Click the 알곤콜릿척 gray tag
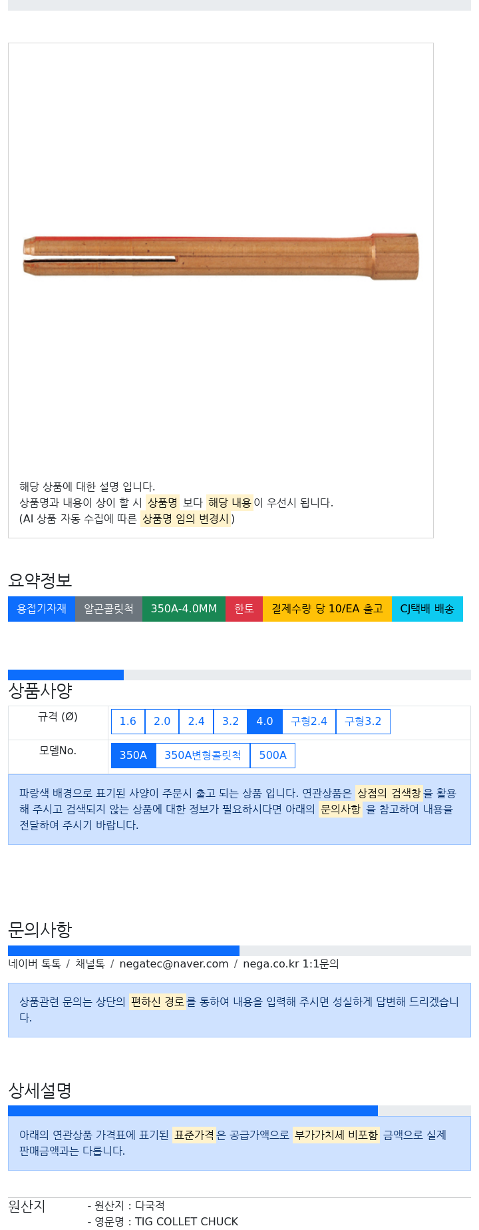Viewport: 479px width, 1230px height. tap(108, 608)
